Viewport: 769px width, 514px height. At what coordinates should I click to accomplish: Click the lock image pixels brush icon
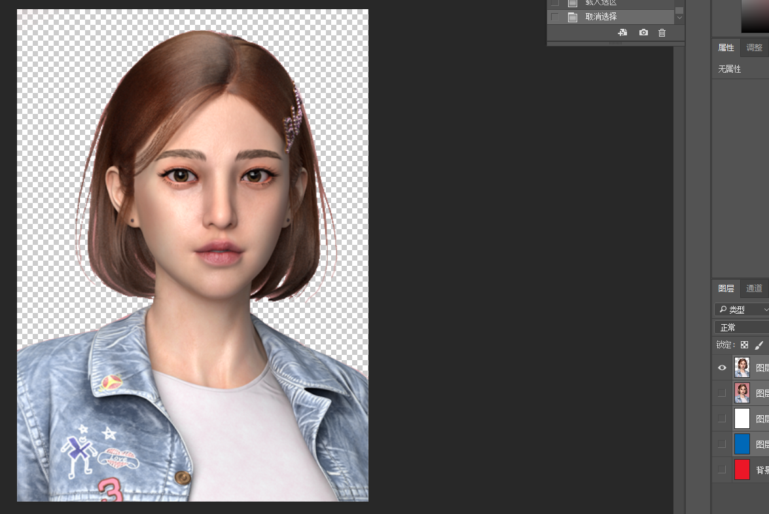pyautogui.click(x=759, y=345)
